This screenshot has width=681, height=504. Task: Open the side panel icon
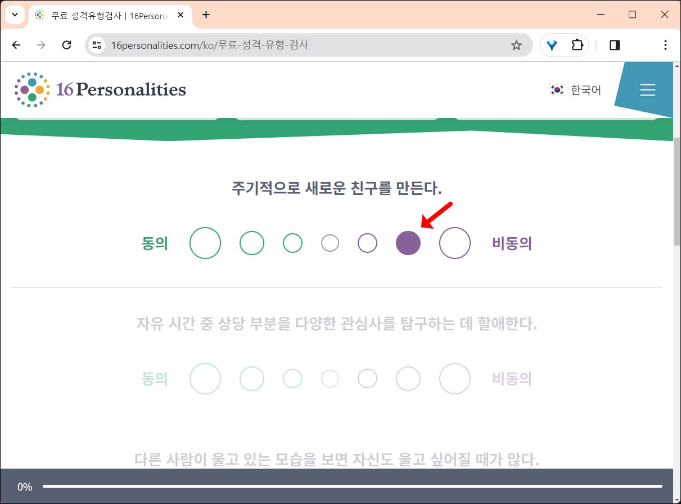(x=614, y=45)
